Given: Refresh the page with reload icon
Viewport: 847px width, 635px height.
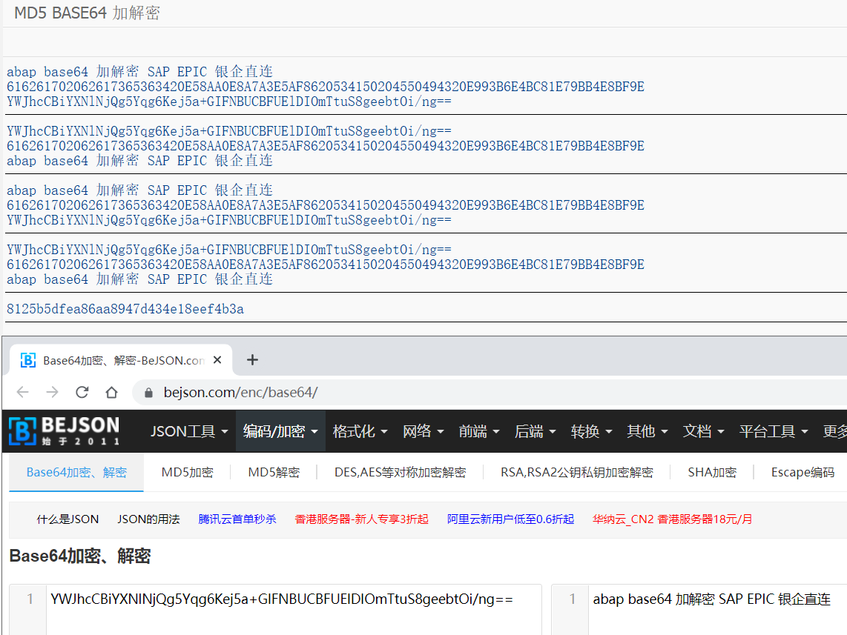Looking at the screenshot, I should point(82,392).
